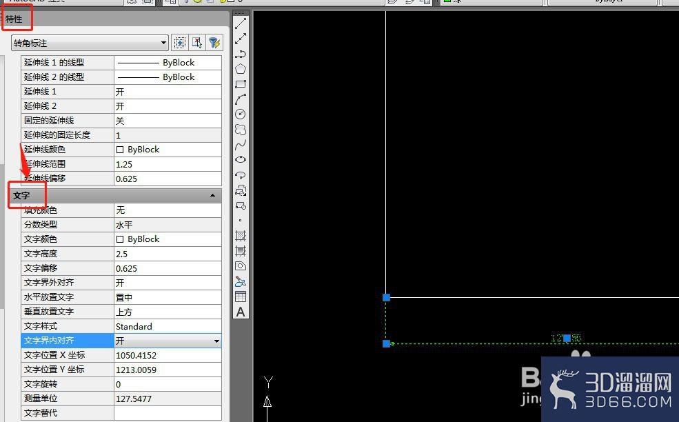679x422 pixels.
Task: Click the empty 文字替代 input field
Action: point(168,413)
